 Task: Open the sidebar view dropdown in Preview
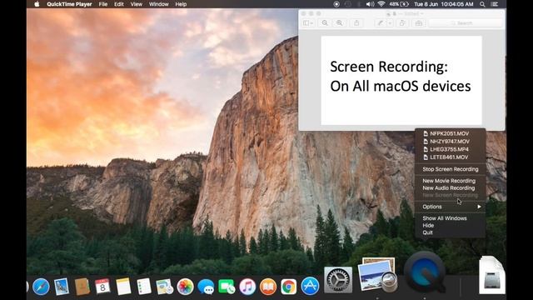[x=308, y=22]
